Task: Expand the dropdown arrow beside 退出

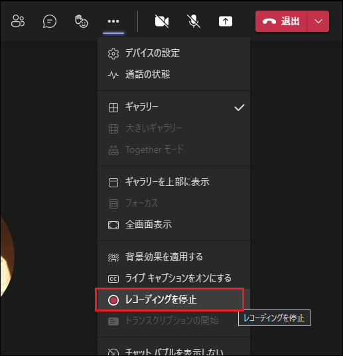Action: pos(318,21)
